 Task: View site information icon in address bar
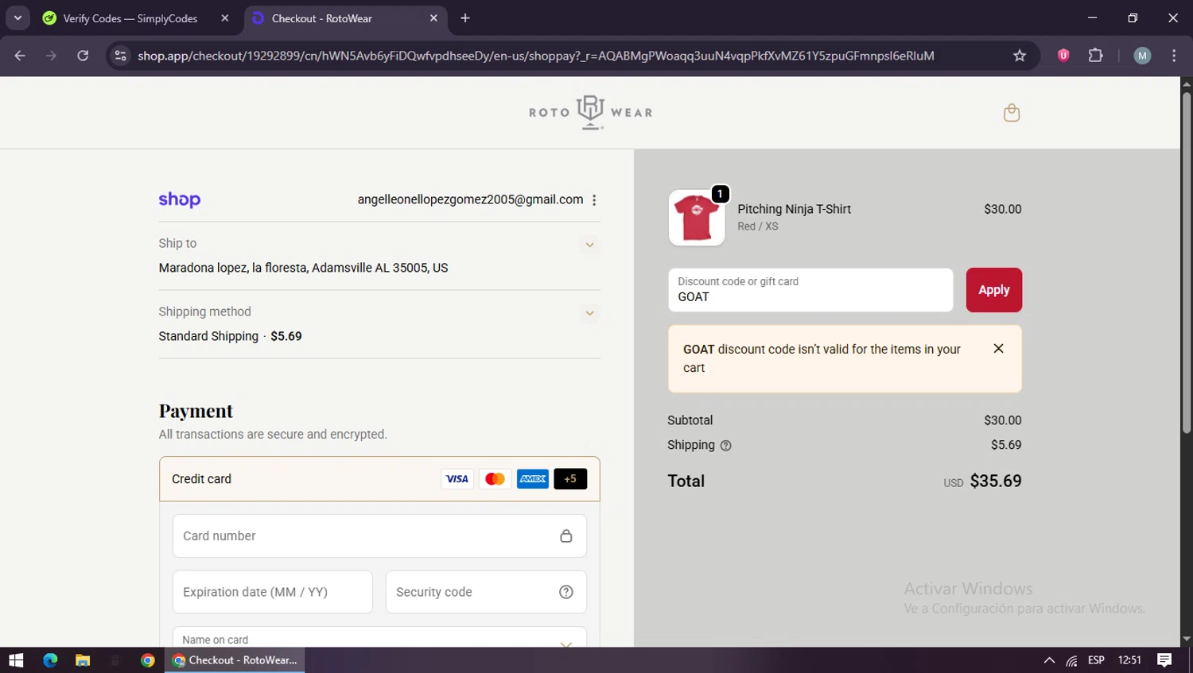120,56
